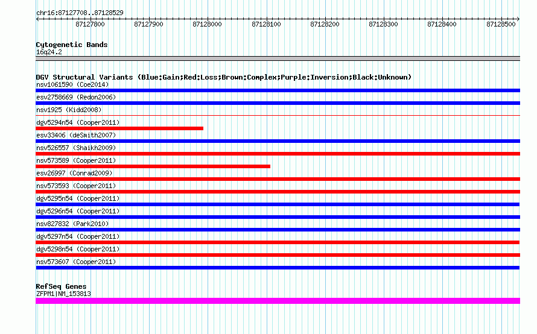Viewport: 537px width, 334px height.
Task: Select the blue bar under nsv573607
Action: pyautogui.click(x=278, y=268)
